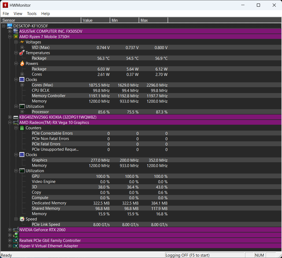Click the AMD Ryzen 7 CPU chip icon

16,36
